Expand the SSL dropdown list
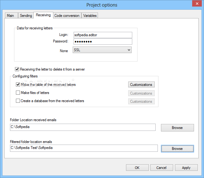204x178 pixels. (129, 50)
